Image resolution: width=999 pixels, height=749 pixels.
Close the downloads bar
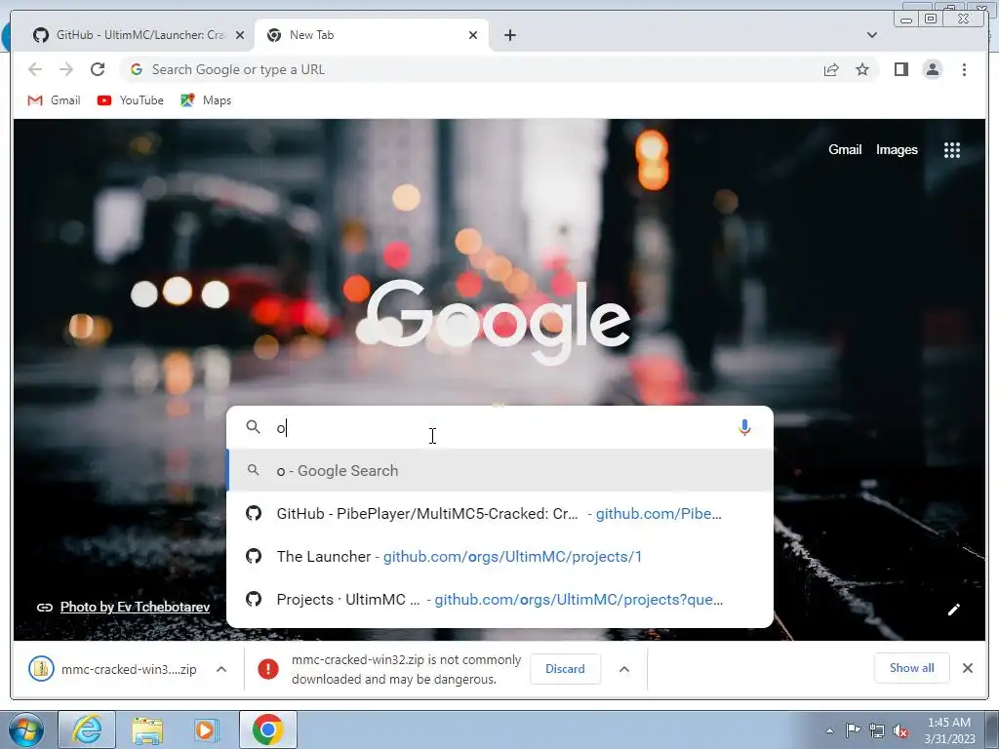(967, 668)
